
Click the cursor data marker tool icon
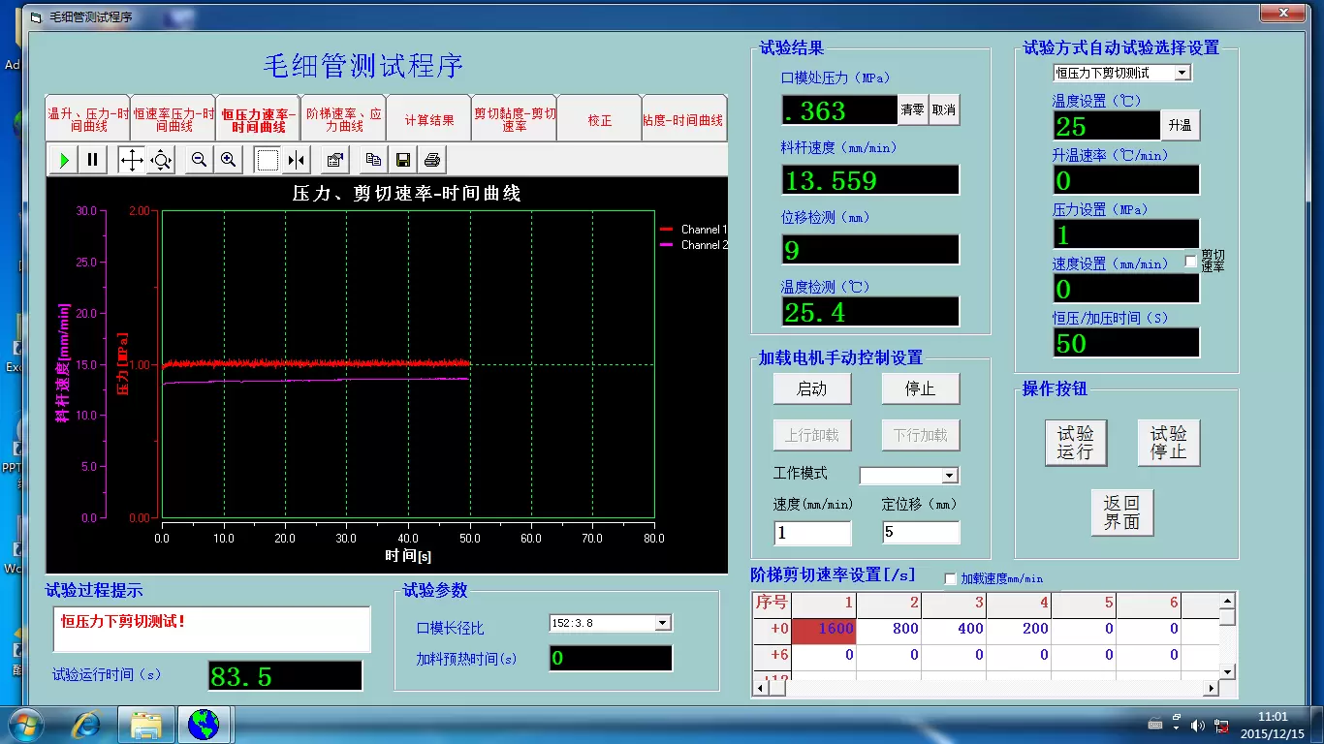point(297,160)
